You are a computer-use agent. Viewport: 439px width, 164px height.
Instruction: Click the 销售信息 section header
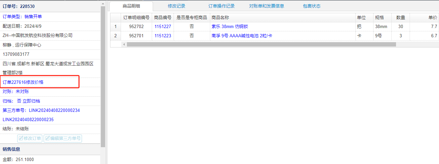point(50,149)
